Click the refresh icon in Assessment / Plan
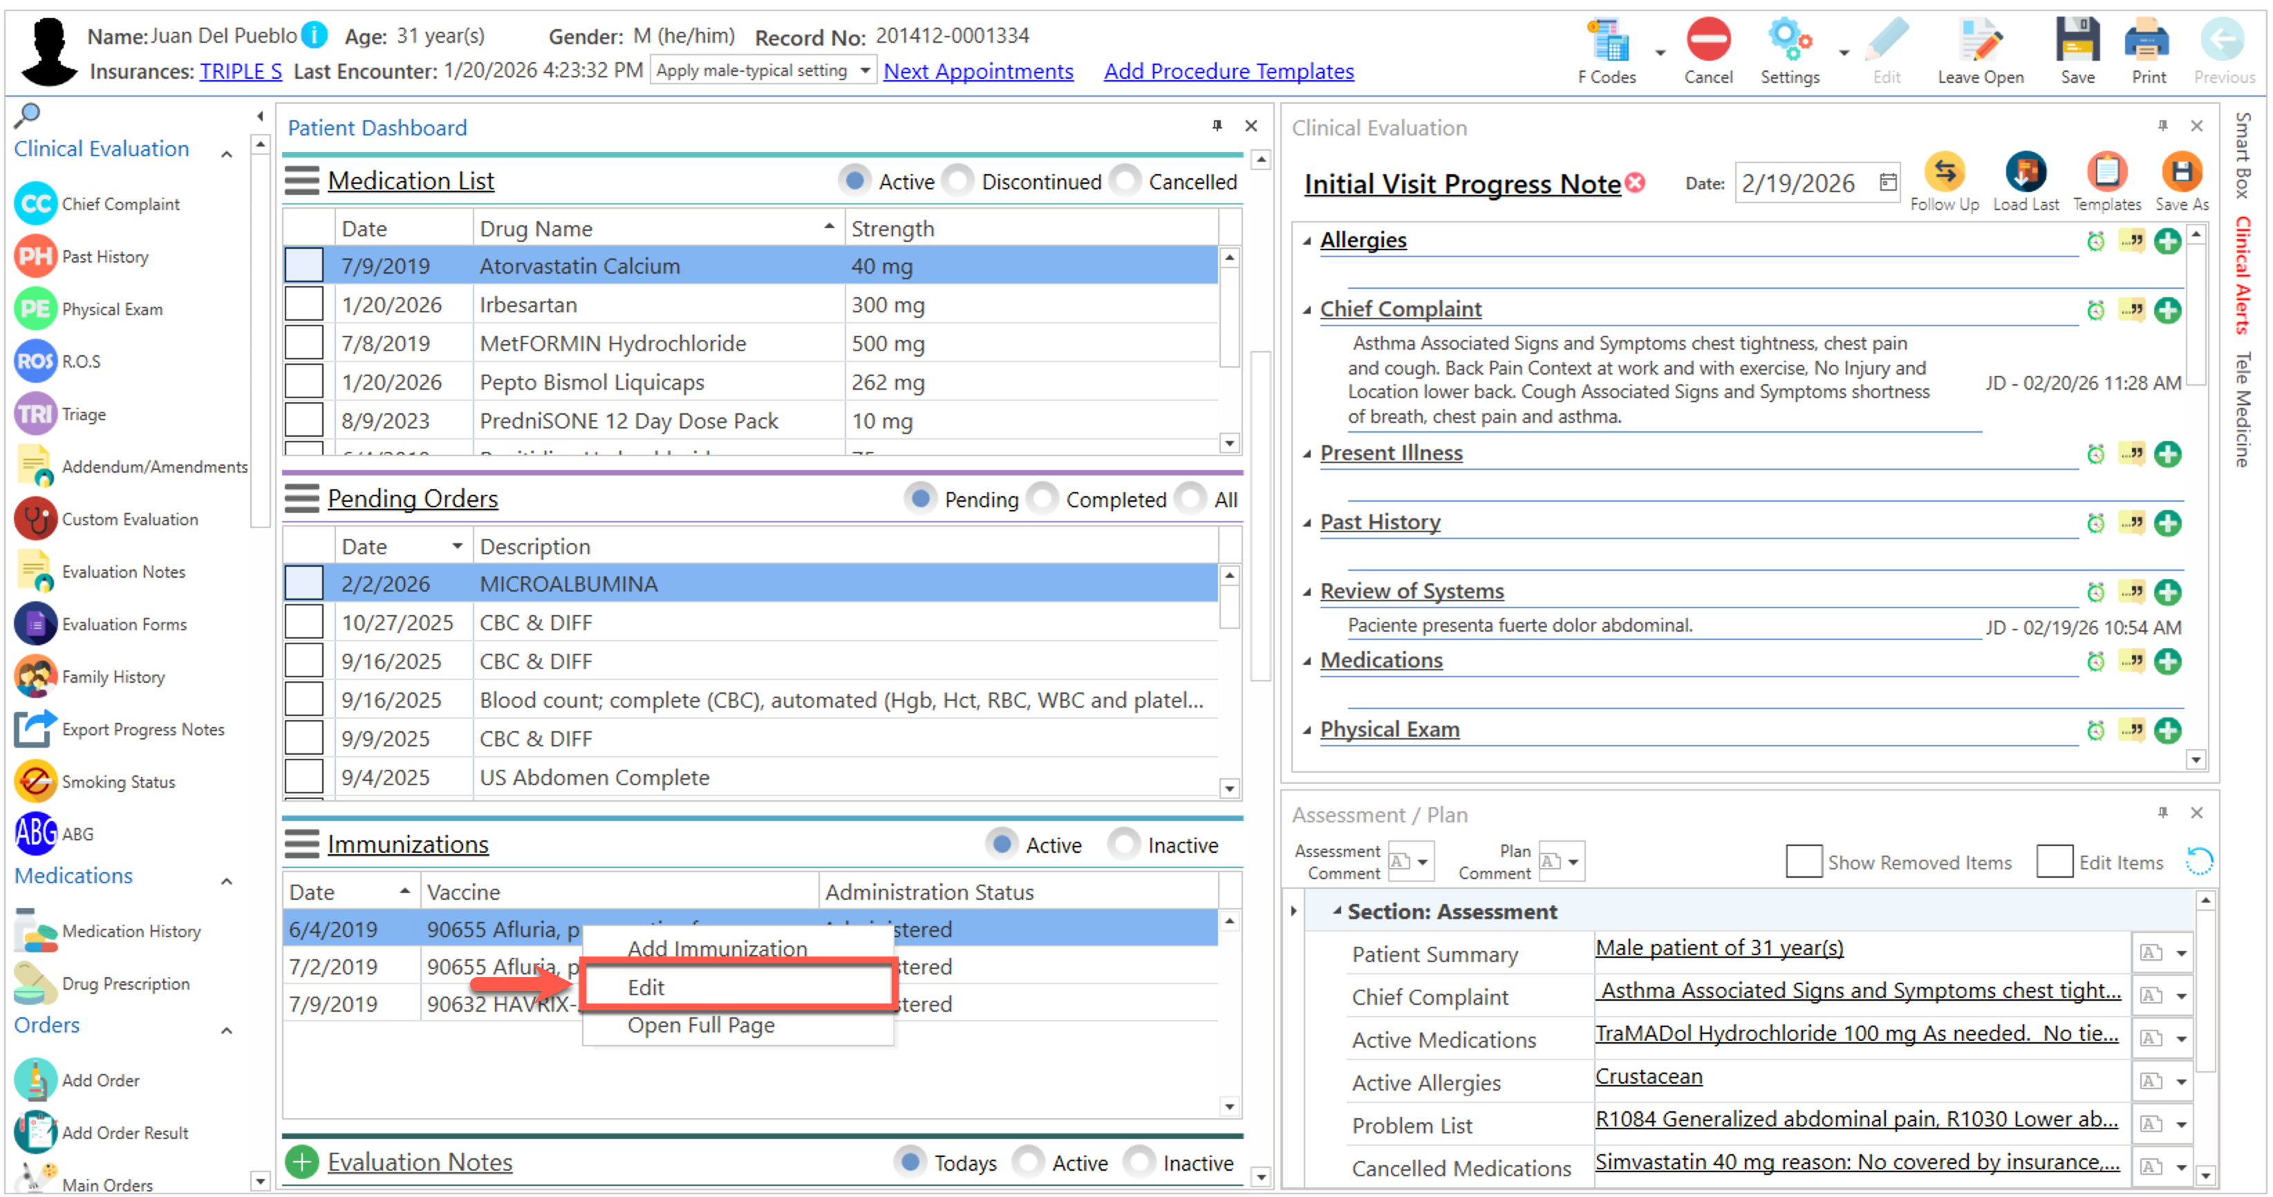2273x1197 pixels. [x=2198, y=861]
